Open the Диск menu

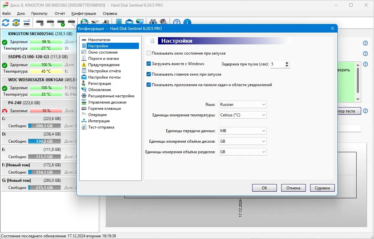pos(21,13)
